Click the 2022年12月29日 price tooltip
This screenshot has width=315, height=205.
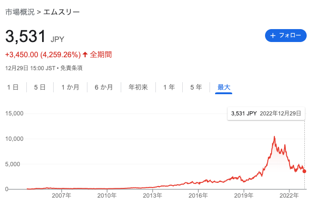266,114
